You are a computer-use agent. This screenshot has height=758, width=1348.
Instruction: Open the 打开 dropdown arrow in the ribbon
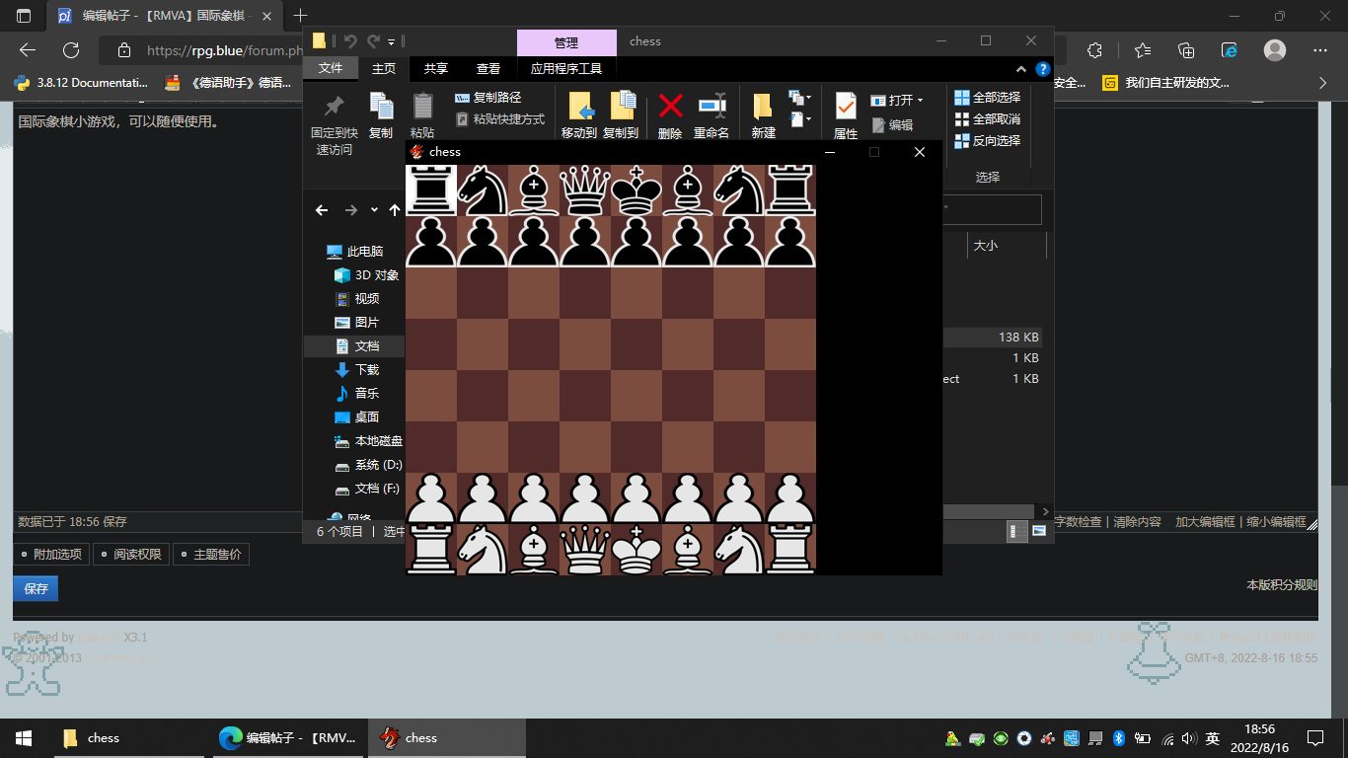(x=921, y=101)
